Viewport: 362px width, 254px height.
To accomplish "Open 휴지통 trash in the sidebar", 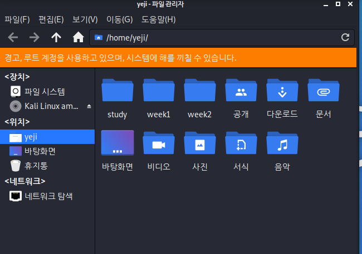I will [x=47, y=166].
